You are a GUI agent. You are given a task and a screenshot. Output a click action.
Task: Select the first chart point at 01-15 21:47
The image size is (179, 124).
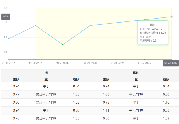[x=8, y=39]
